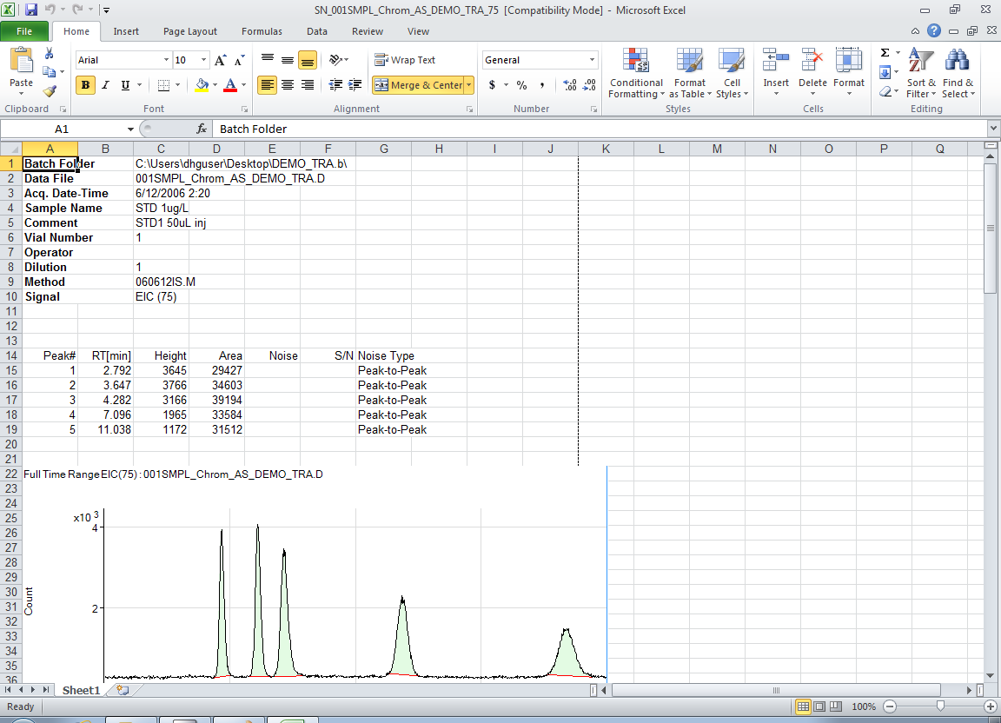Click the Format Painter brush icon
Image resolution: width=1001 pixels, height=723 pixels.
[50, 91]
